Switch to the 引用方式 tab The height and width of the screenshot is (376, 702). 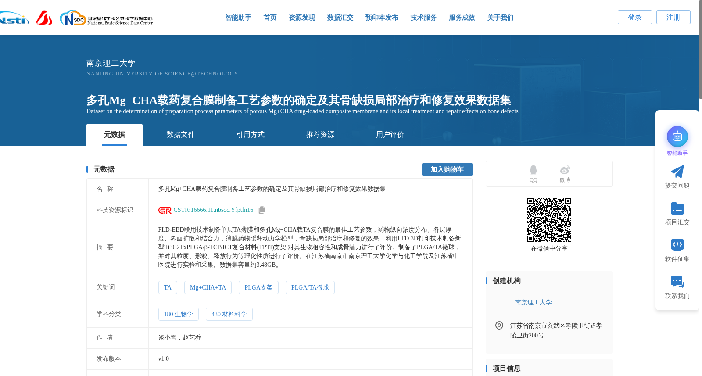[x=251, y=135]
